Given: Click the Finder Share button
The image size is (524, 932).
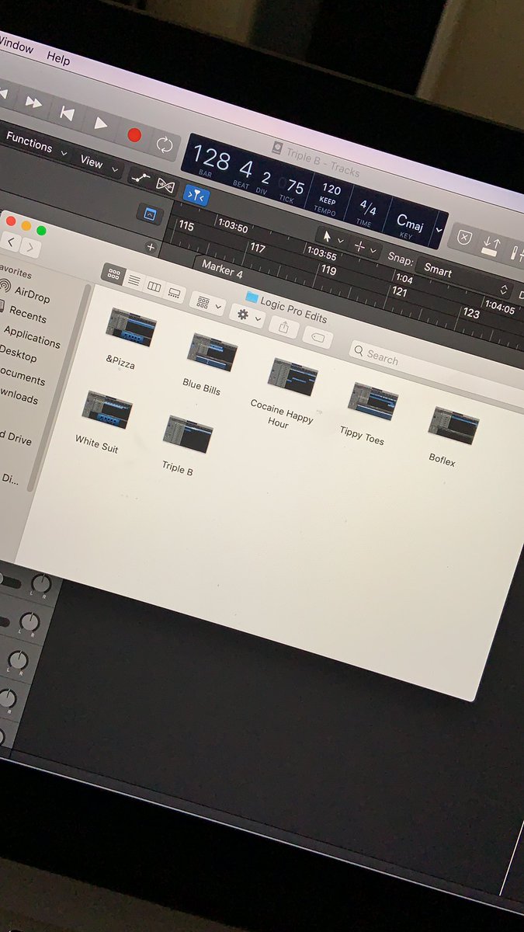Looking at the screenshot, I should click(x=283, y=328).
